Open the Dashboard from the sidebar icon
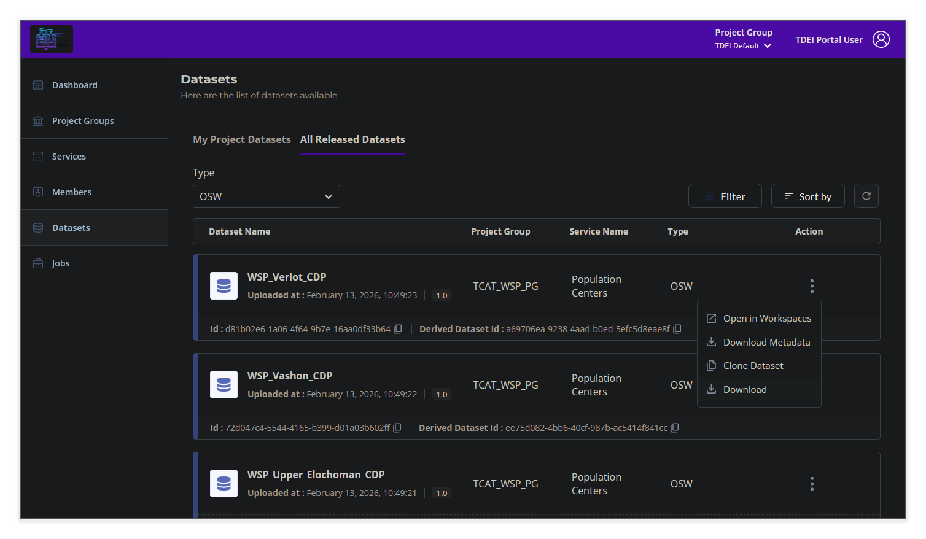Viewport: 926px width, 539px height. coord(38,85)
